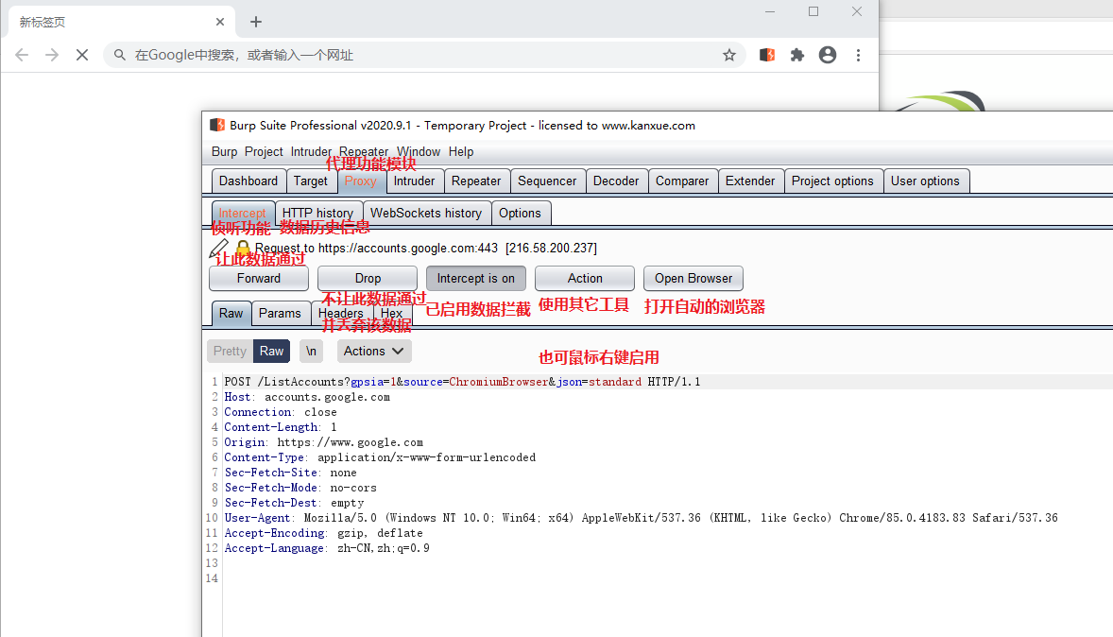Click the padlock icon beside request target

point(243,248)
